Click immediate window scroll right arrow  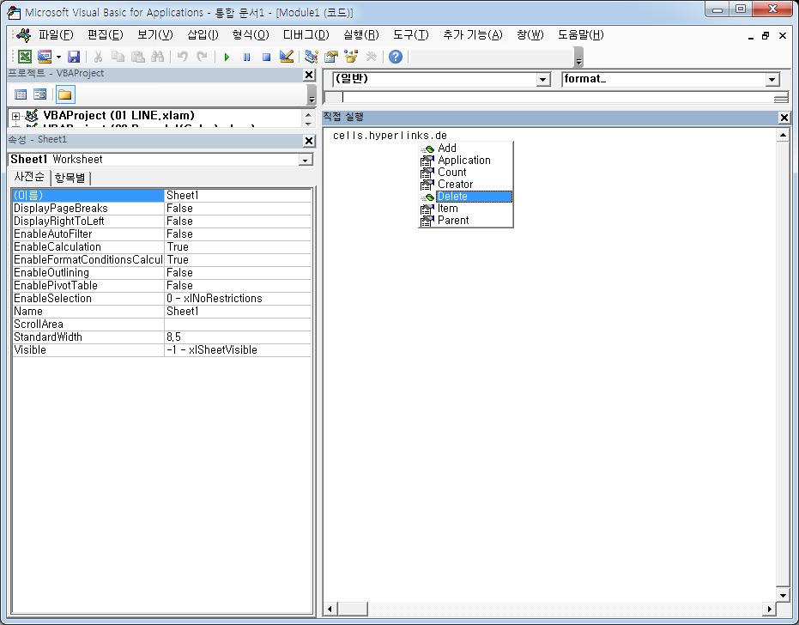coord(769,609)
